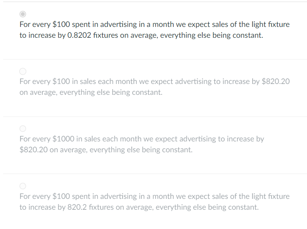Click the '820.2' value in the last answer

(x=77, y=207)
